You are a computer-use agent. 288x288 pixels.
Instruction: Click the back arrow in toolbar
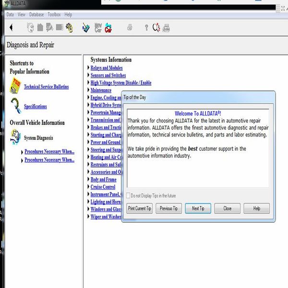click(x=11, y=27)
